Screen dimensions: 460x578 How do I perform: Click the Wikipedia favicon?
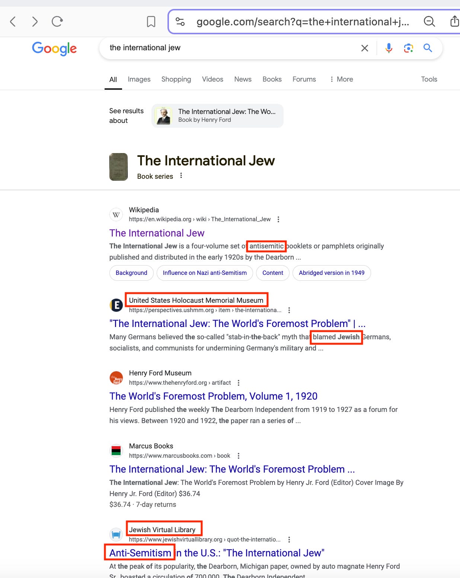116,215
